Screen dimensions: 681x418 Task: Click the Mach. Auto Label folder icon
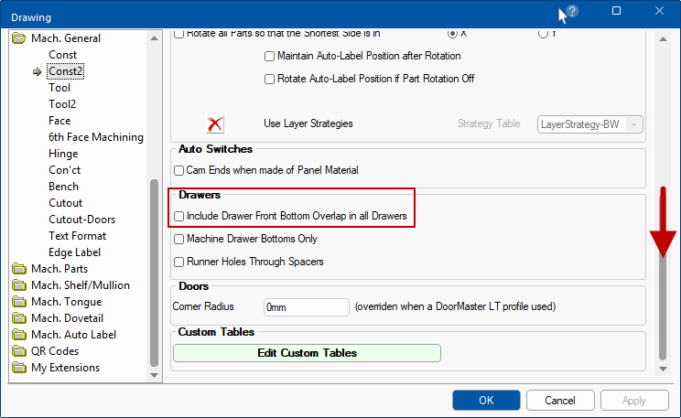[x=19, y=335]
